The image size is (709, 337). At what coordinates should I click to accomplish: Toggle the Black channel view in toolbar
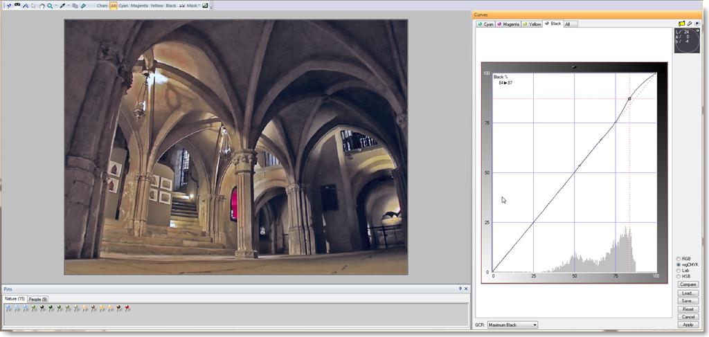171,6
